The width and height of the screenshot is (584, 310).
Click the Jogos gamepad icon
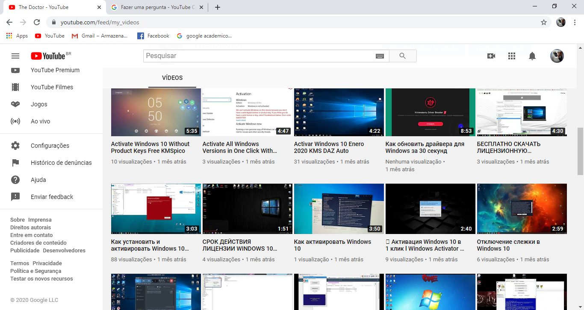15,104
